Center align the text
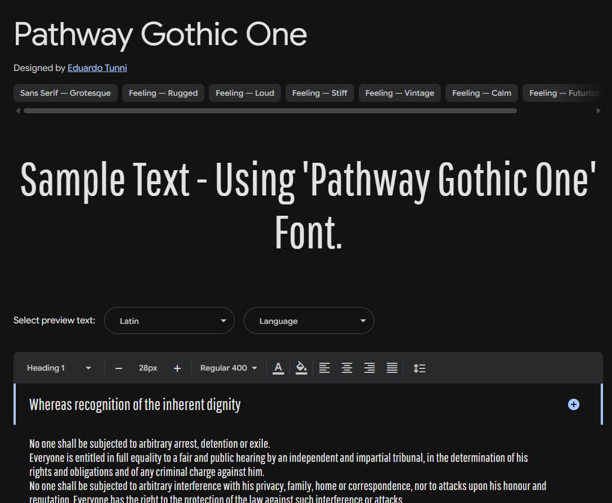 pyautogui.click(x=347, y=368)
